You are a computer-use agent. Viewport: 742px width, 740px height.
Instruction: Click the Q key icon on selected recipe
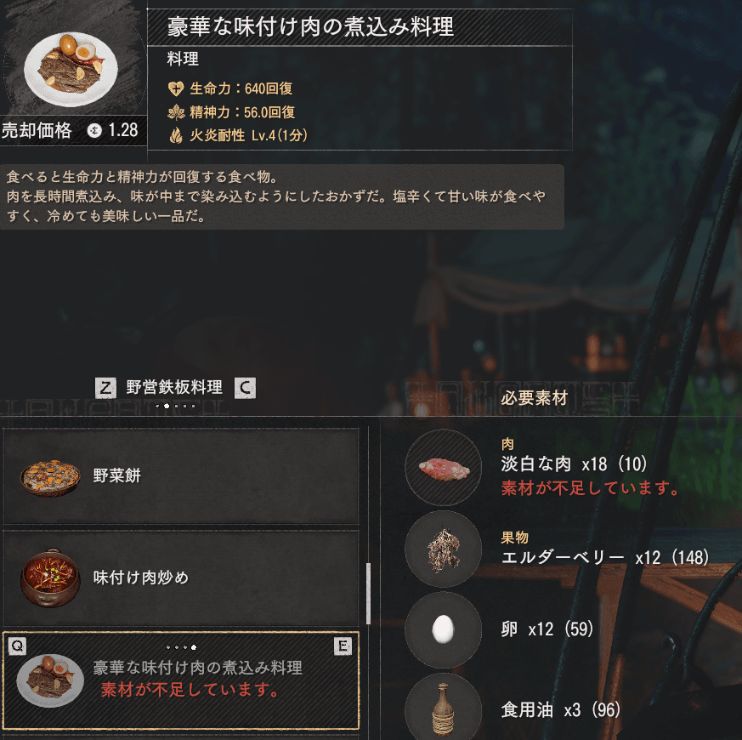point(18,646)
